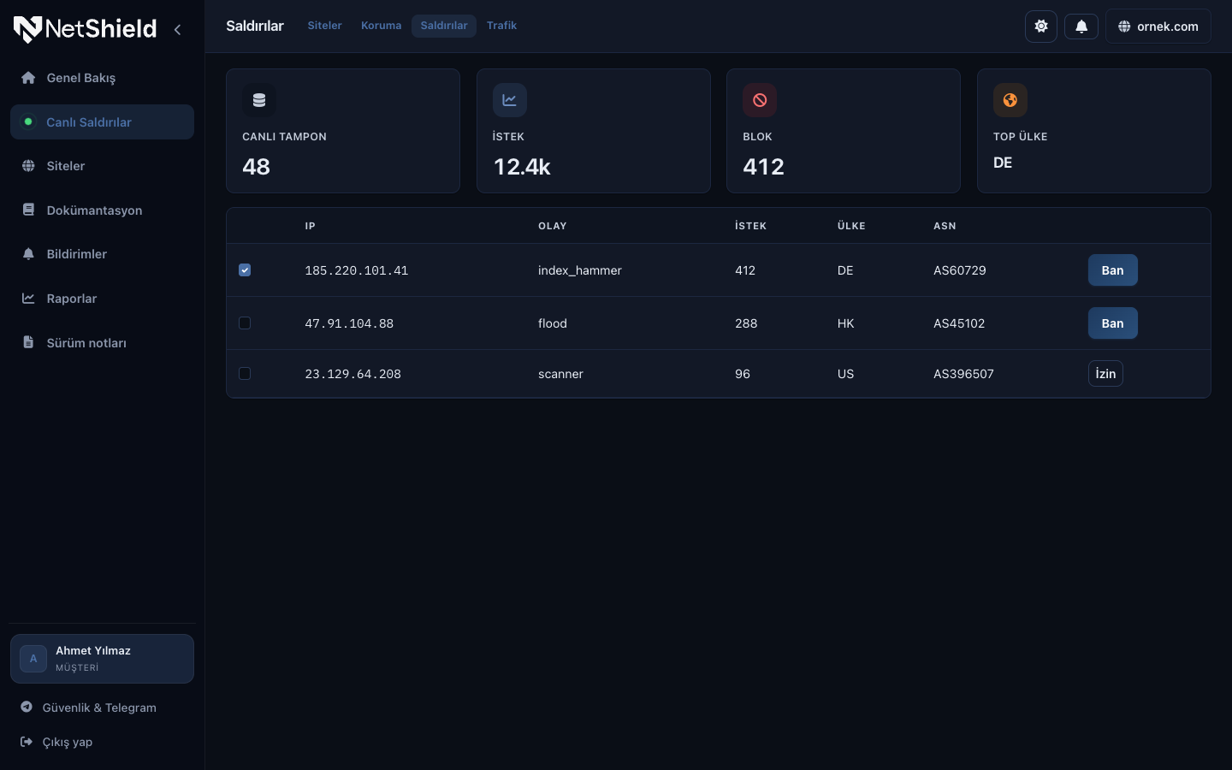
Task: Ban the IP 185.220.101.41
Action: coord(1113,270)
